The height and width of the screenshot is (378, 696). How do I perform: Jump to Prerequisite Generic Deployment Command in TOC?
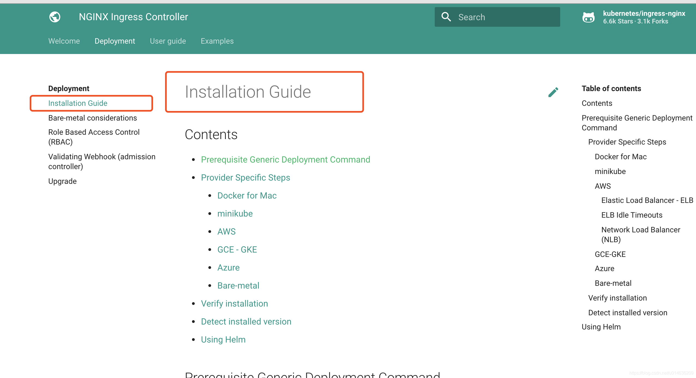pyautogui.click(x=637, y=123)
